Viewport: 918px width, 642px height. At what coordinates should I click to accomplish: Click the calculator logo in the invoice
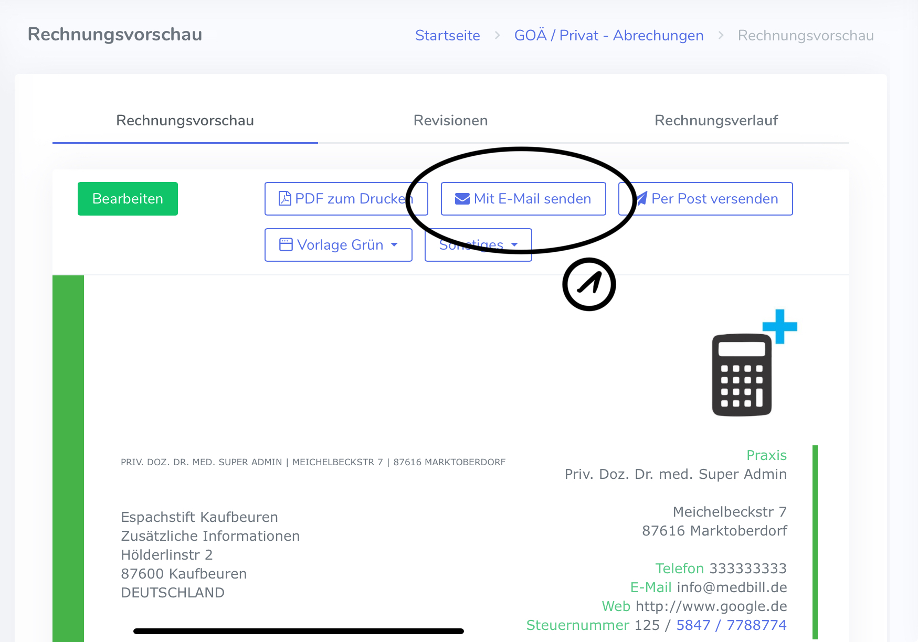point(742,374)
